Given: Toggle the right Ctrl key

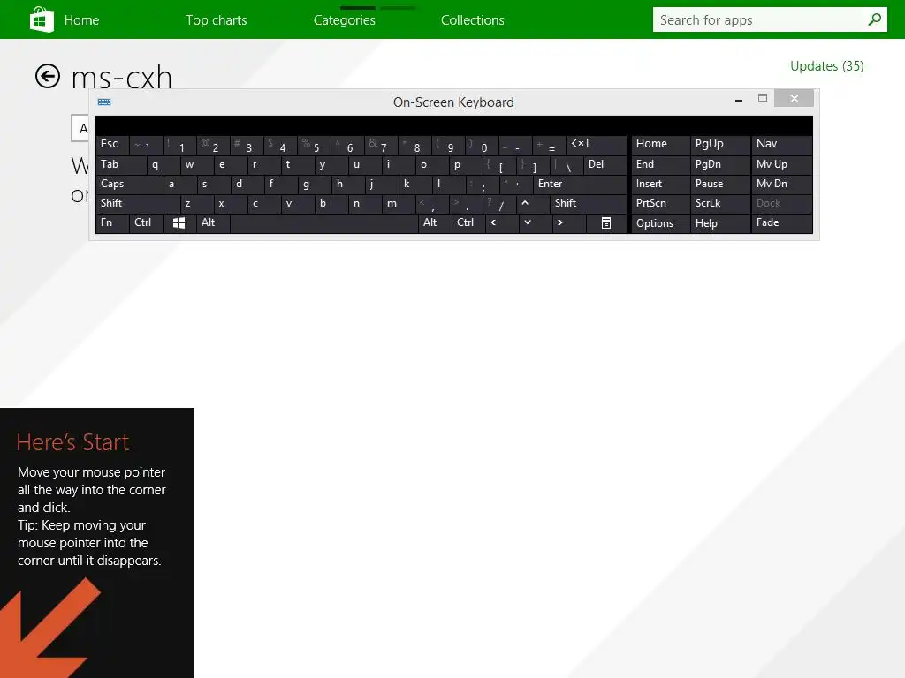Looking at the screenshot, I should (x=468, y=223).
